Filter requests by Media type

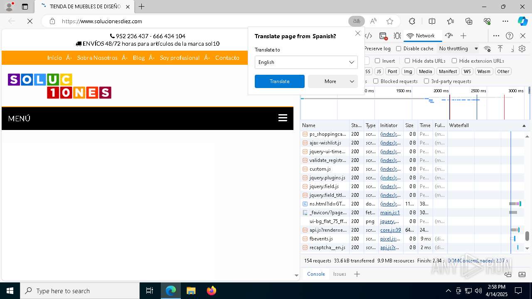tap(425, 71)
